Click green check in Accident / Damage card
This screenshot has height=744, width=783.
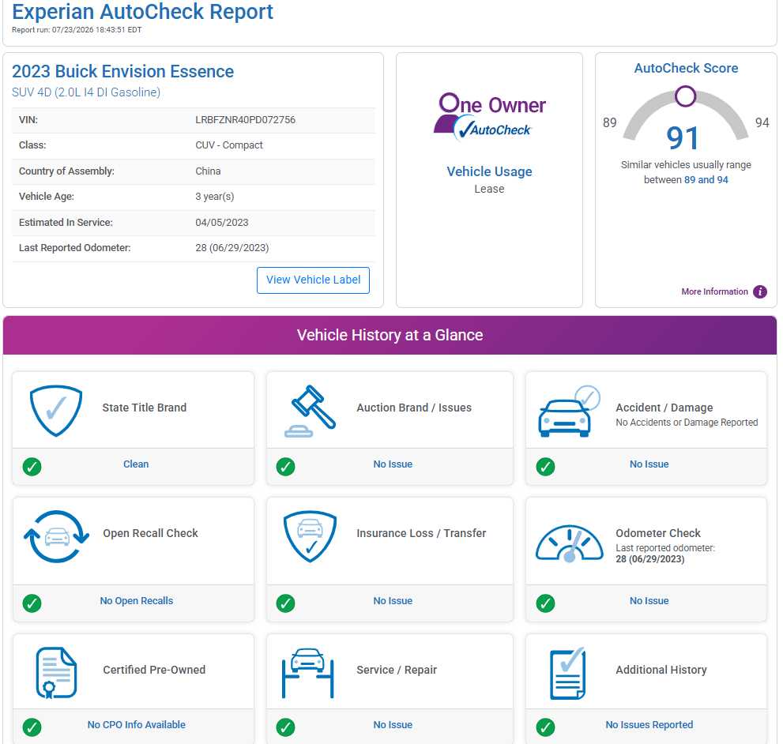pyautogui.click(x=545, y=466)
